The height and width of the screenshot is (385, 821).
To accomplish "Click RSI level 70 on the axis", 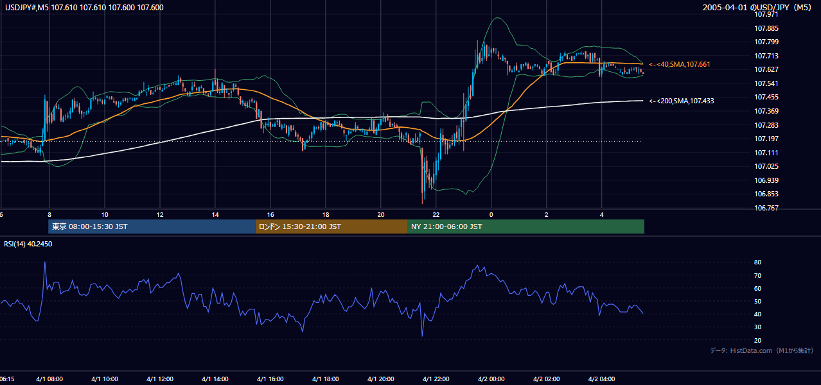I will click(758, 275).
